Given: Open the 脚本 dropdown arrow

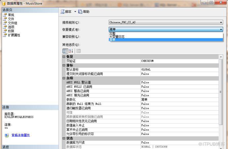Looking at the screenshot, I should (x=75, y=12).
